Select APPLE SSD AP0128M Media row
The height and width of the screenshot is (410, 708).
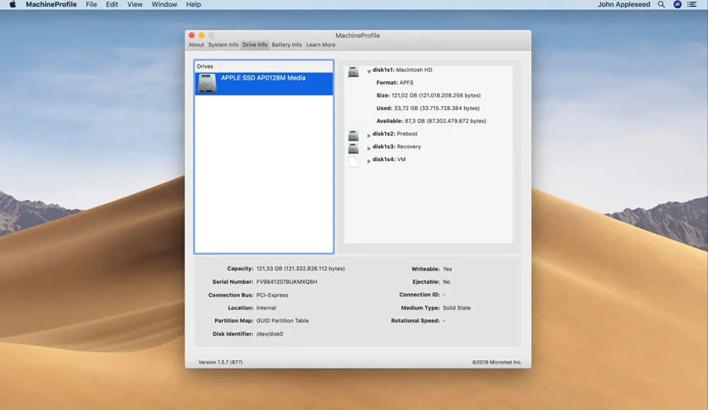[263, 84]
